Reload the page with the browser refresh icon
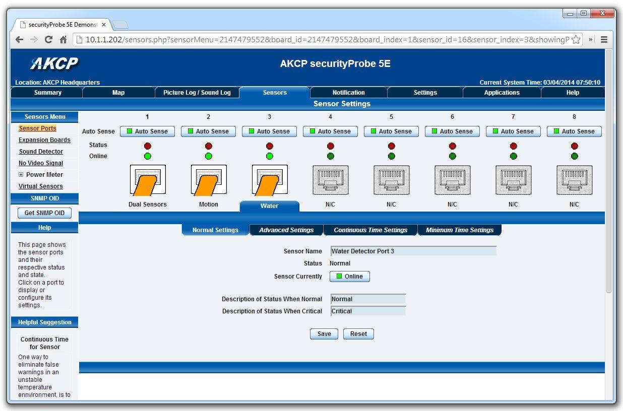Image resolution: width=623 pixels, height=411 pixels. (48, 39)
